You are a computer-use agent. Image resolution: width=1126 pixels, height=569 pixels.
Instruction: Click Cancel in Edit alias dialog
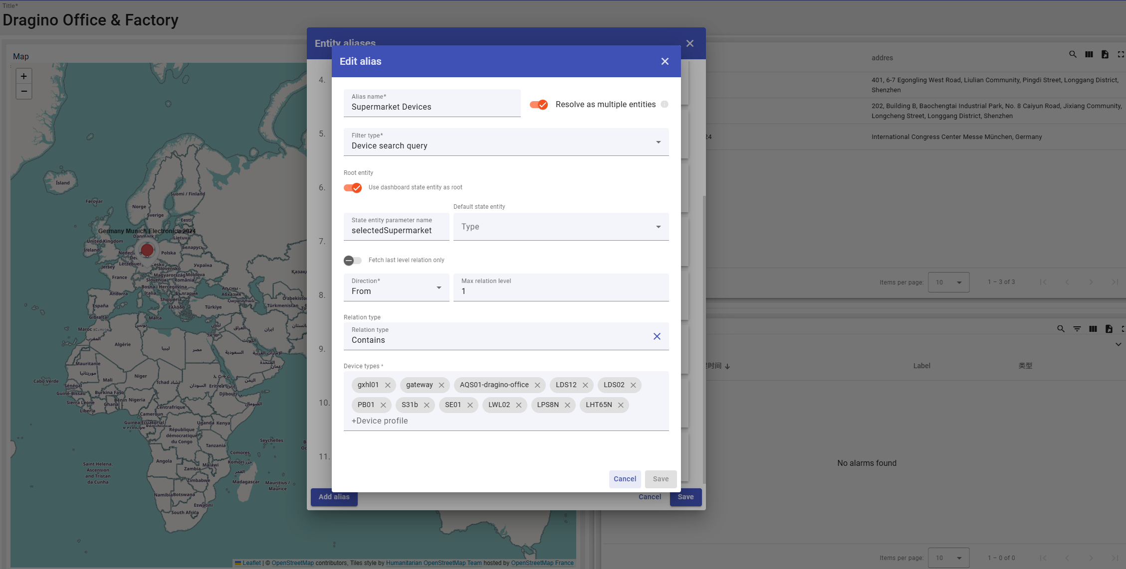coord(625,479)
